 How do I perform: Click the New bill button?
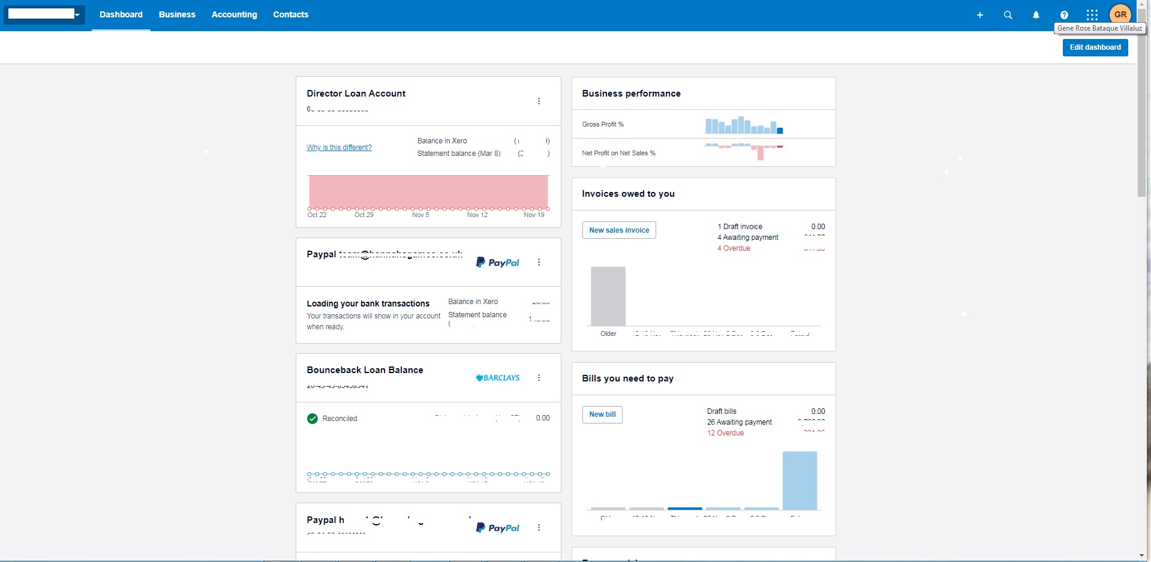(602, 414)
